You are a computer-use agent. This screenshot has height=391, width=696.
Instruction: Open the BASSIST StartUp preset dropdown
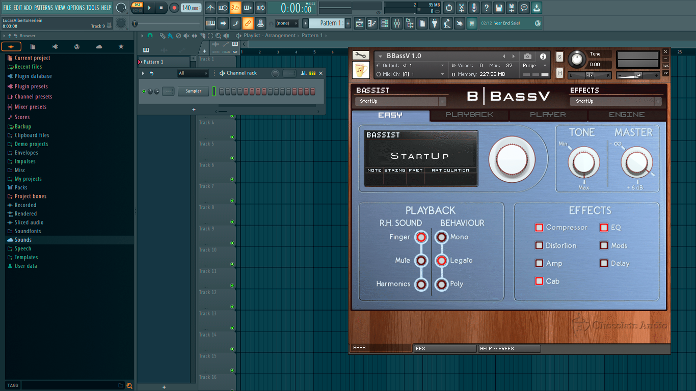coord(400,101)
